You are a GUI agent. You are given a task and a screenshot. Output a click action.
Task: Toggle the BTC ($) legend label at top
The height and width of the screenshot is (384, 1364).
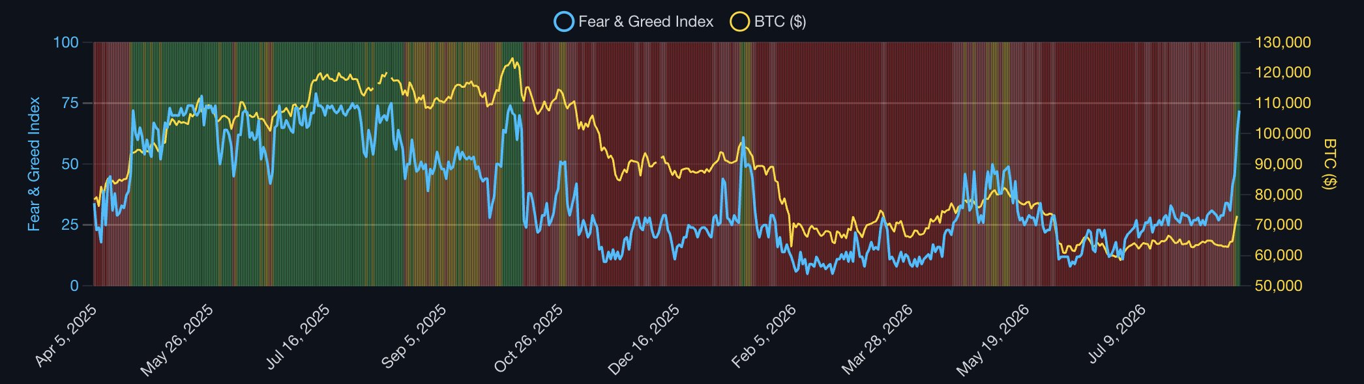pyautogui.click(x=780, y=21)
